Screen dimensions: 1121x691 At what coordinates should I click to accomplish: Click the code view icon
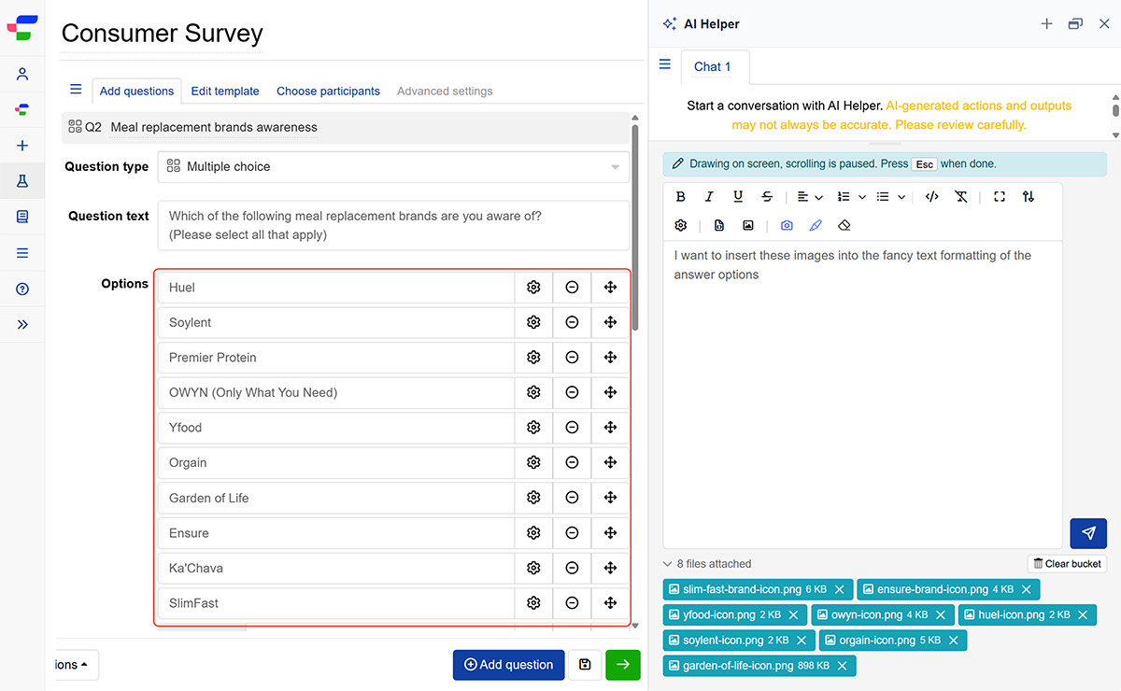coord(931,197)
